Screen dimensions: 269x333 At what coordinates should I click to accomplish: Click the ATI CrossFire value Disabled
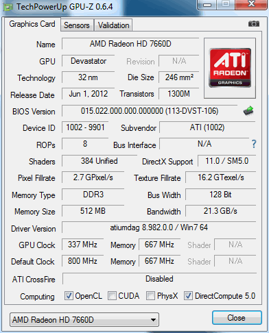[159, 279]
